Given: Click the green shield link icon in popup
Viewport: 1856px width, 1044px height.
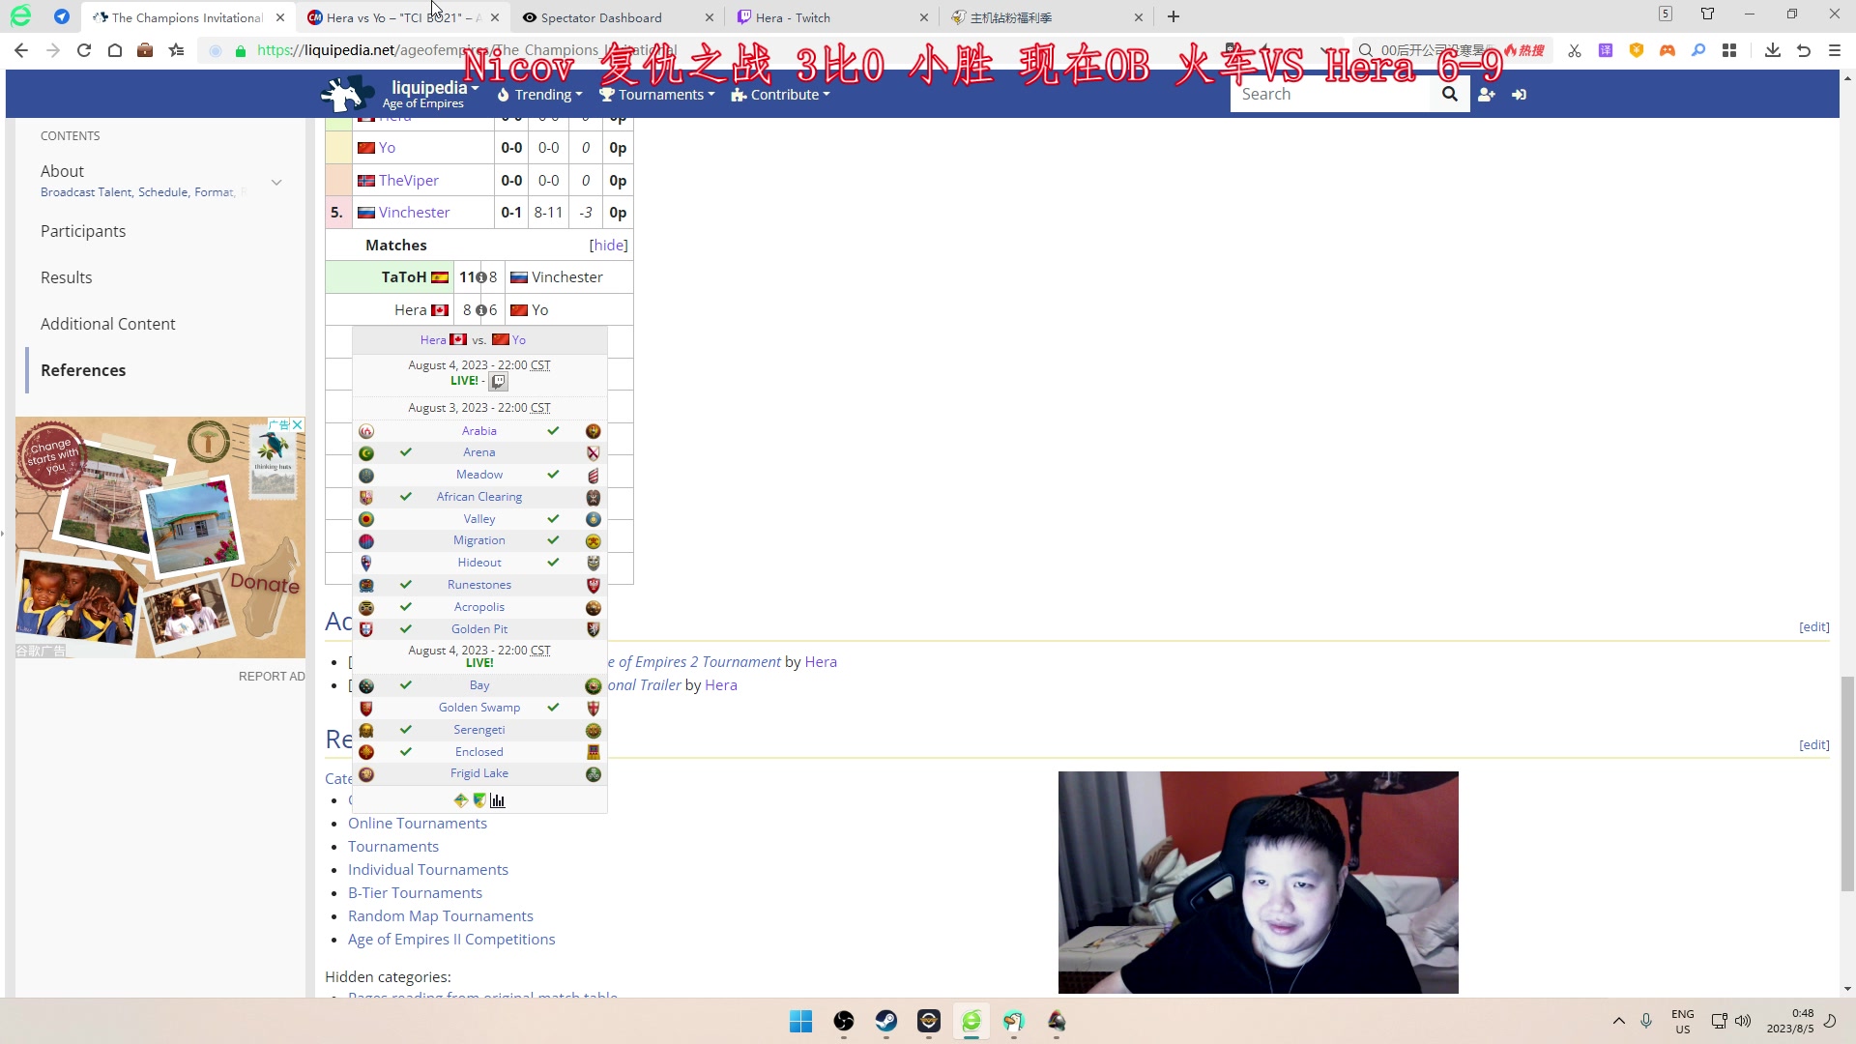Looking at the screenshot, I should 479,800.
